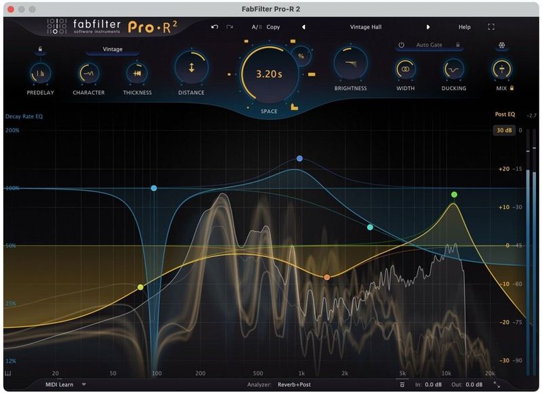
Task: Click the 3.20s decay time value
Action: (x=269, y=74)
